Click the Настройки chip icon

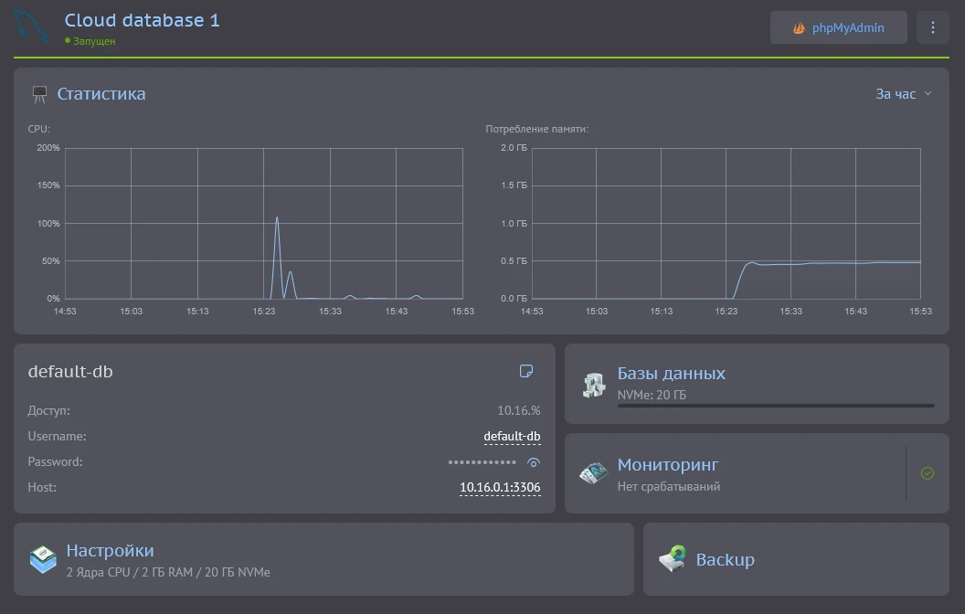coord(43,559)
